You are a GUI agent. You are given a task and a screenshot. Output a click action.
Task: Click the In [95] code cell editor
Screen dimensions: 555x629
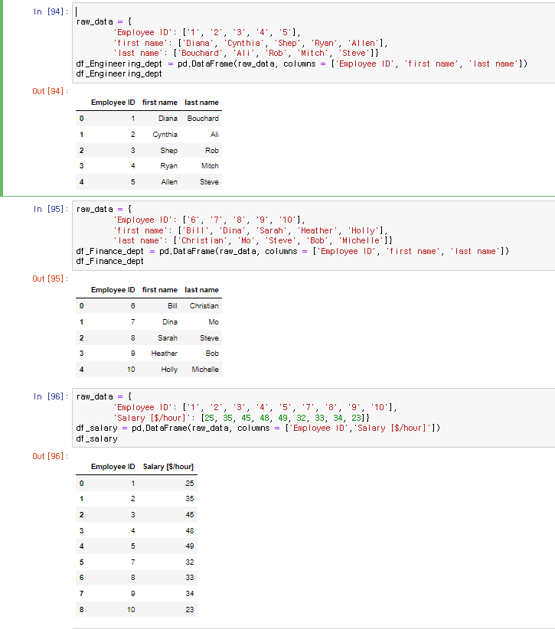pos(314,236)
